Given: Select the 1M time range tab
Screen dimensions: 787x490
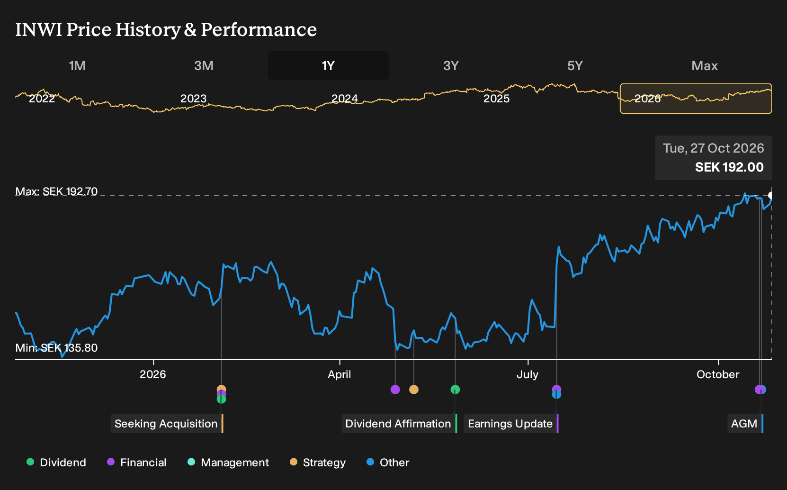Looking at the screenshot, I should pos(77,65).
